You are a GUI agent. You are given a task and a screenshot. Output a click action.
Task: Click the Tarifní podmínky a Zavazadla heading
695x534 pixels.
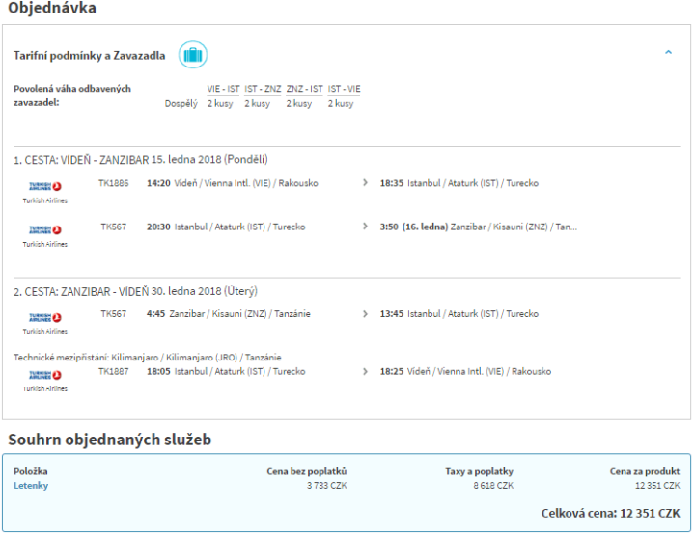(89, 56)
